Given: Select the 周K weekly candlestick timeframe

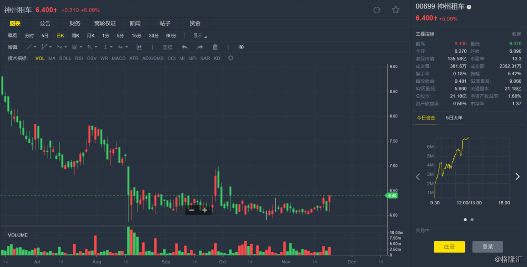Looking at the screenshot, I should (75, 36).
